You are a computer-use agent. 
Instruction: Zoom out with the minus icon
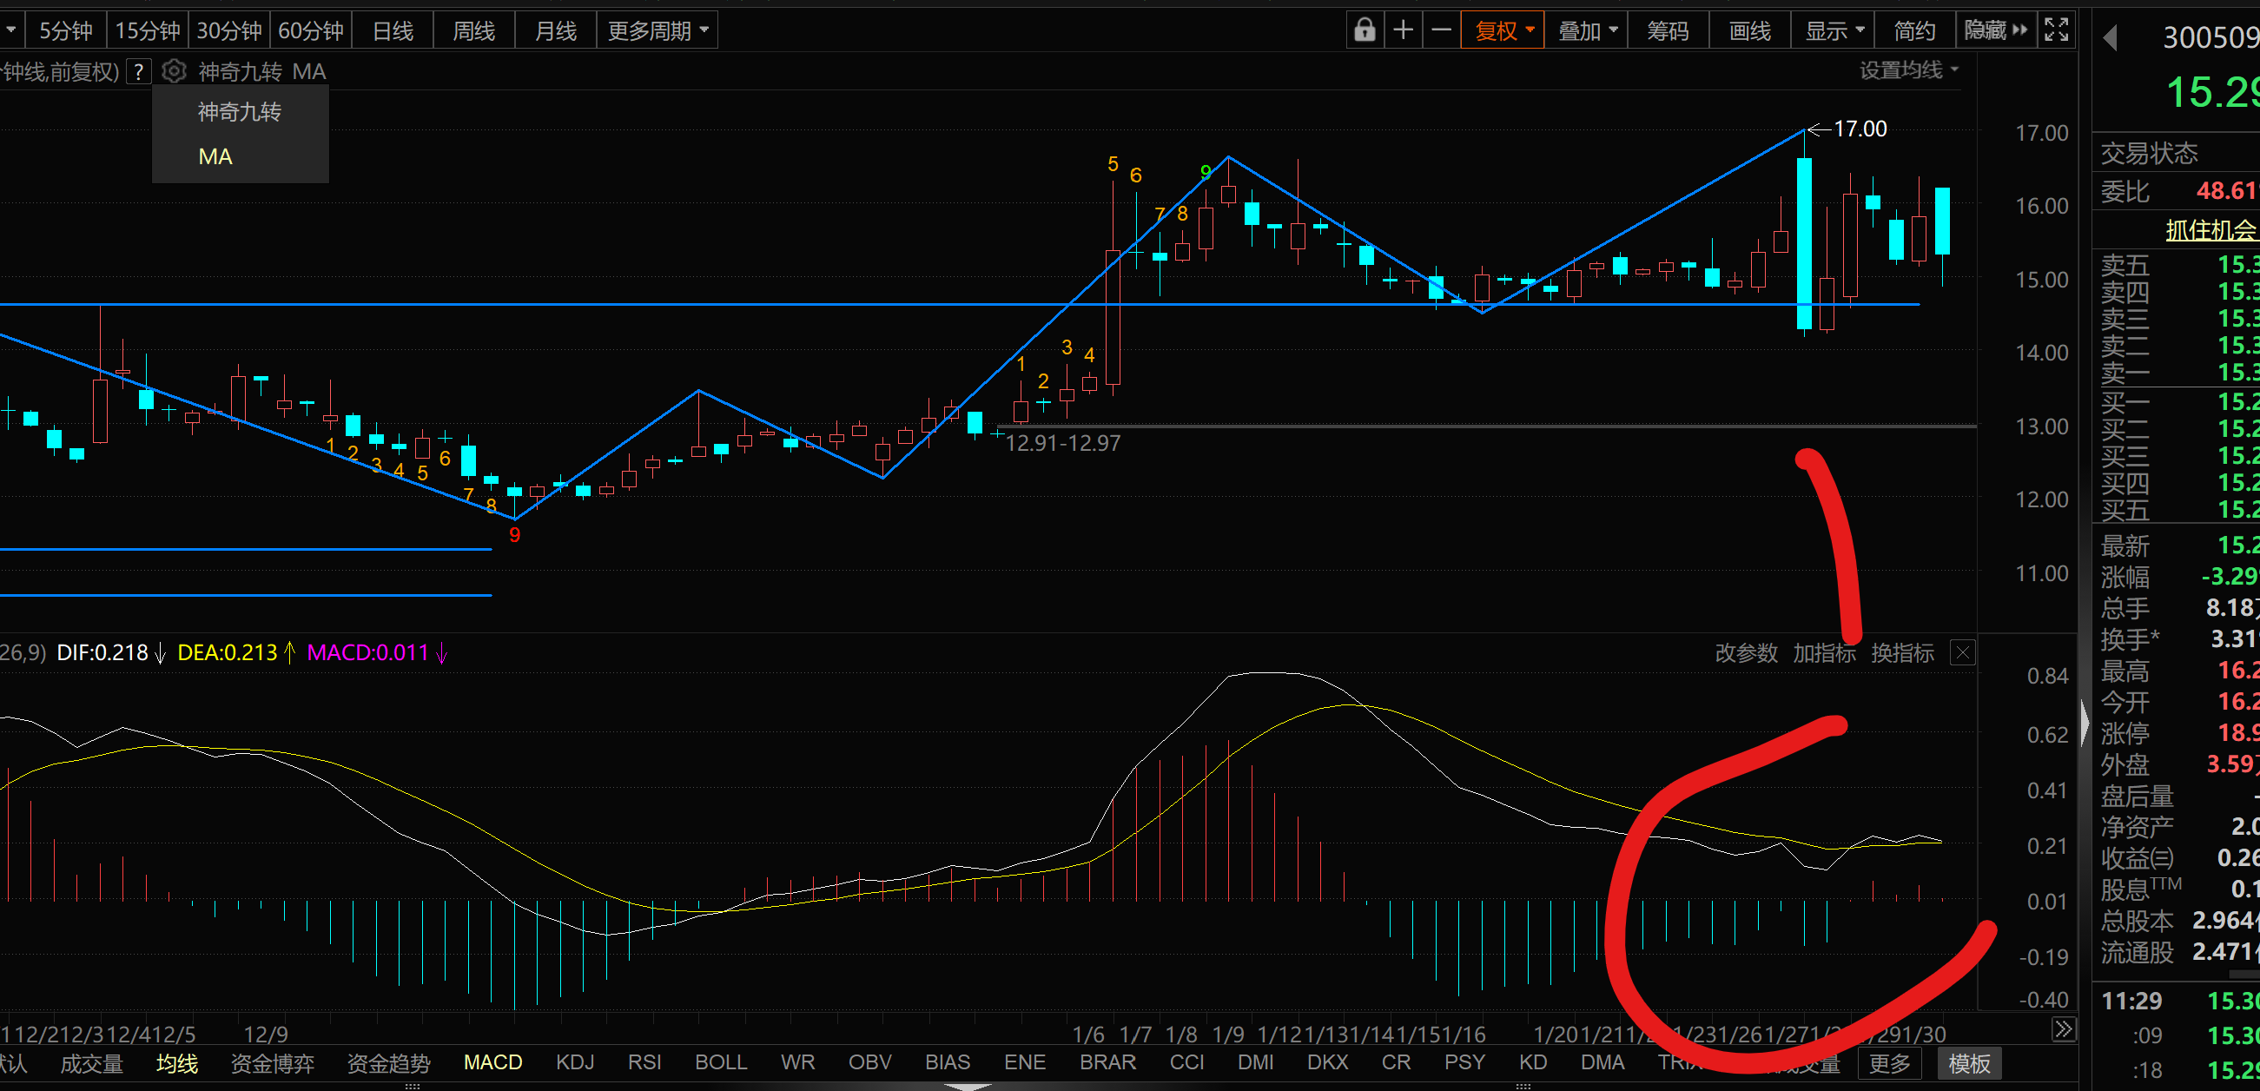pyautogui.click(x=1442, y=30)
